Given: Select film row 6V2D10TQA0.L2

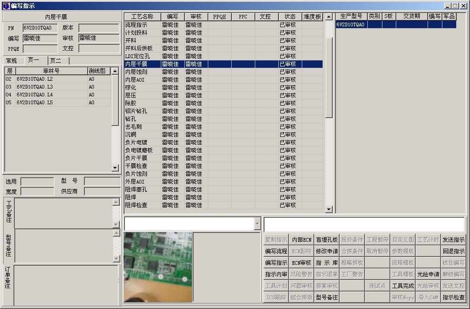Looking at the screenshot, I should point(58,79).
